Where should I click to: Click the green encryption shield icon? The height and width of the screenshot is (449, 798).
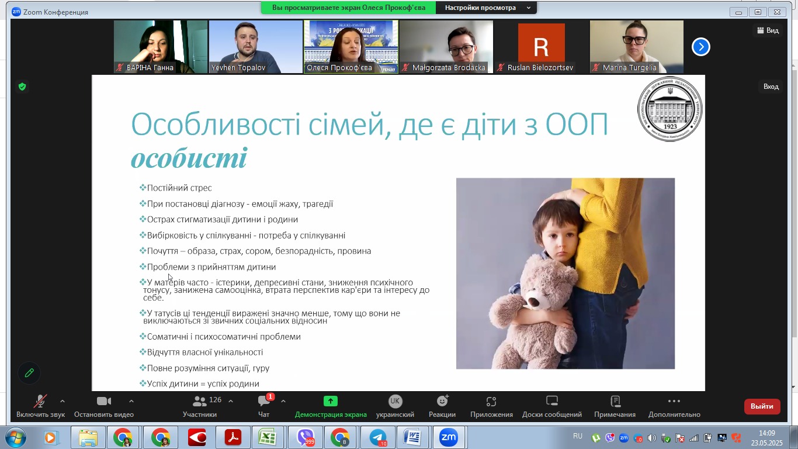pos(22,87)
